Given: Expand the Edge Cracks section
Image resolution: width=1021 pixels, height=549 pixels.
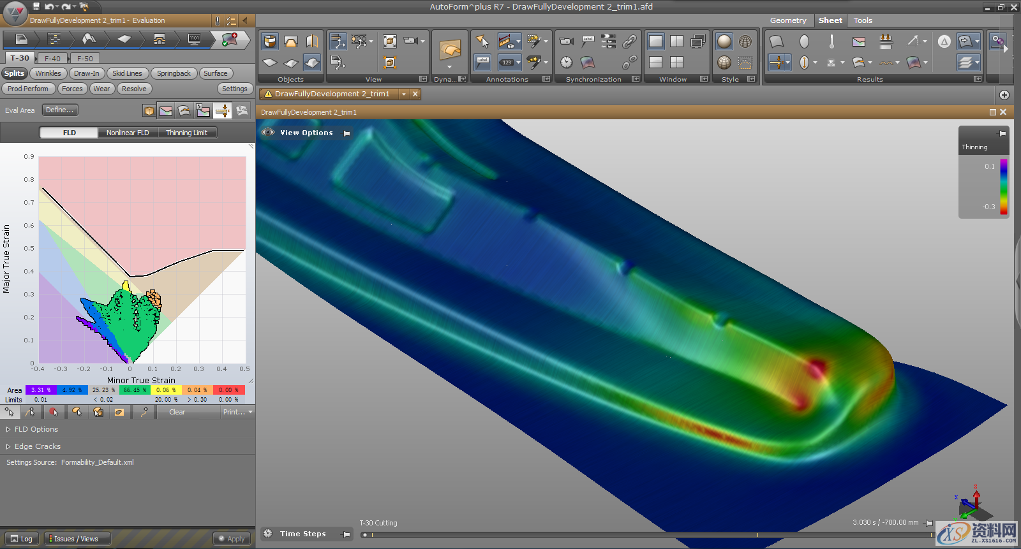Looking at the screenshot, I should pos(37,446).
